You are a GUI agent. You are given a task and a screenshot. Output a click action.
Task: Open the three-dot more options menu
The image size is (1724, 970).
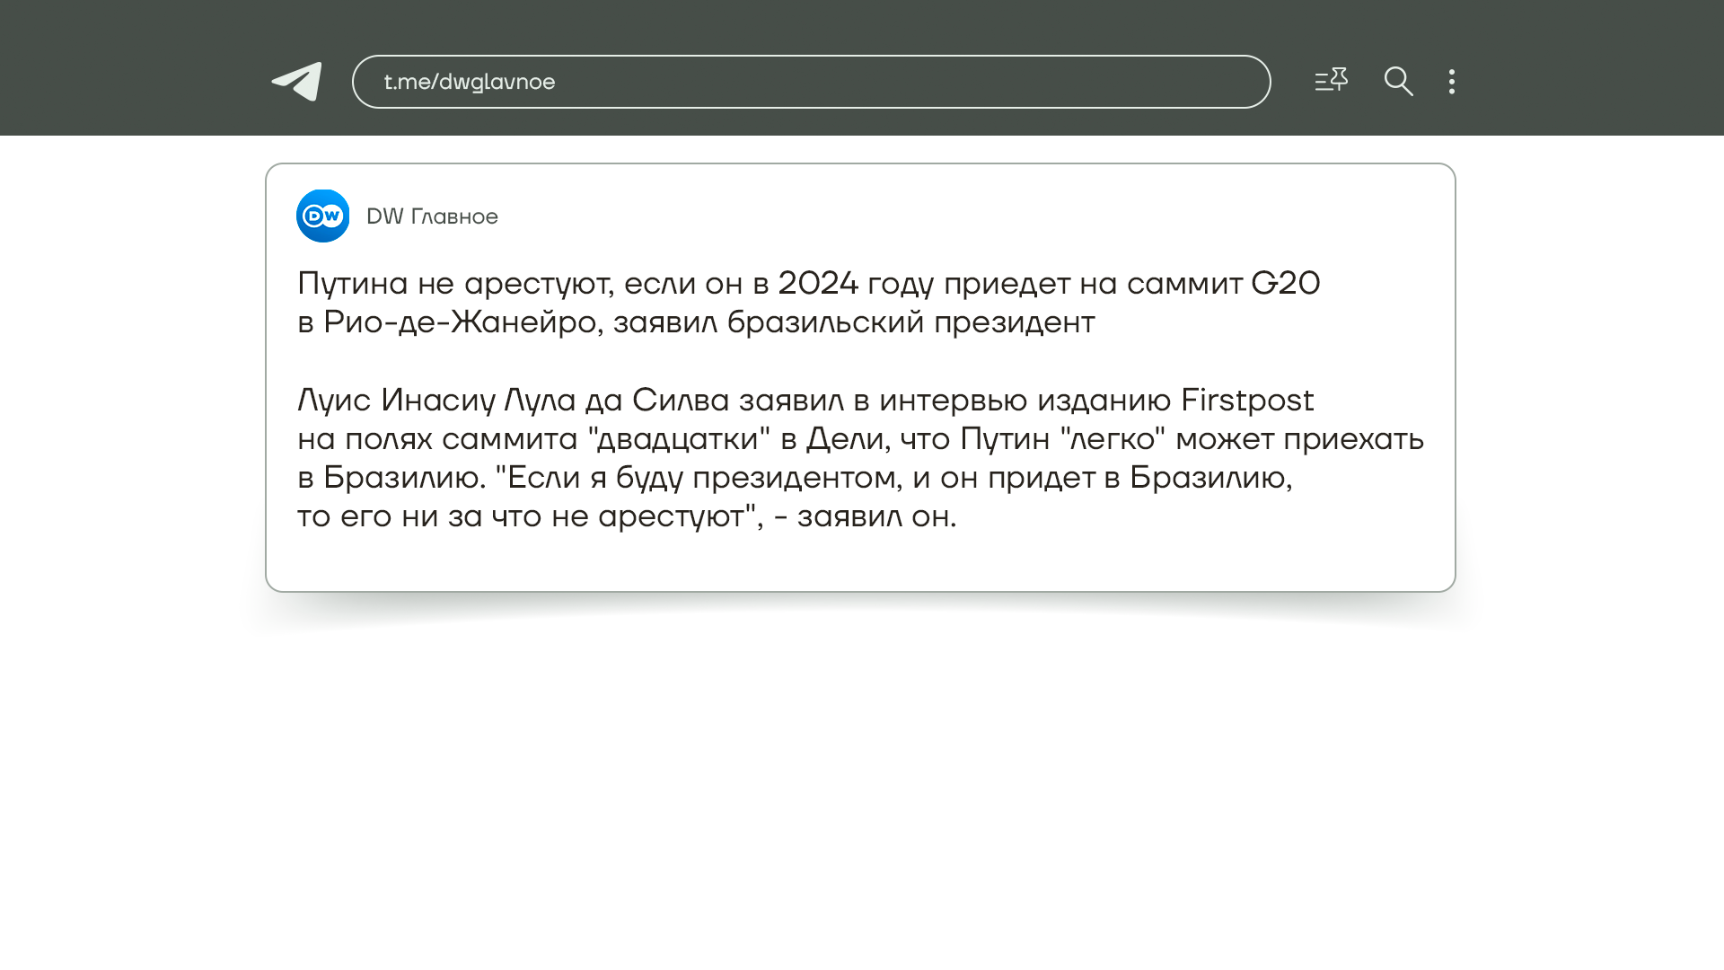pos(1452,82)
